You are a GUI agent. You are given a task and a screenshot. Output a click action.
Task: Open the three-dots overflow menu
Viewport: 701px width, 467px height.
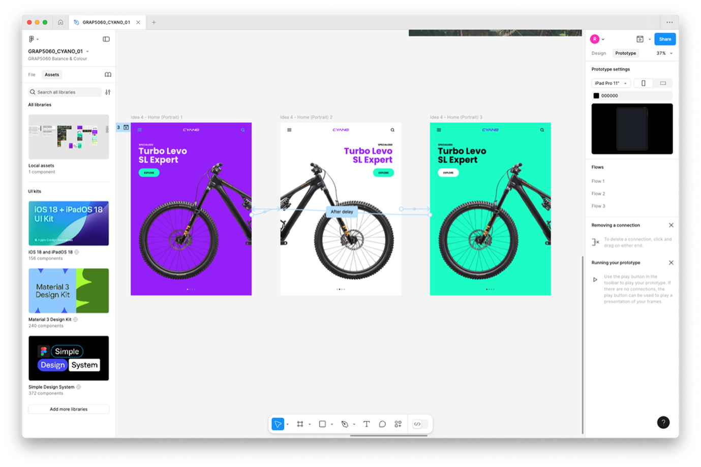tap(669, 22)
